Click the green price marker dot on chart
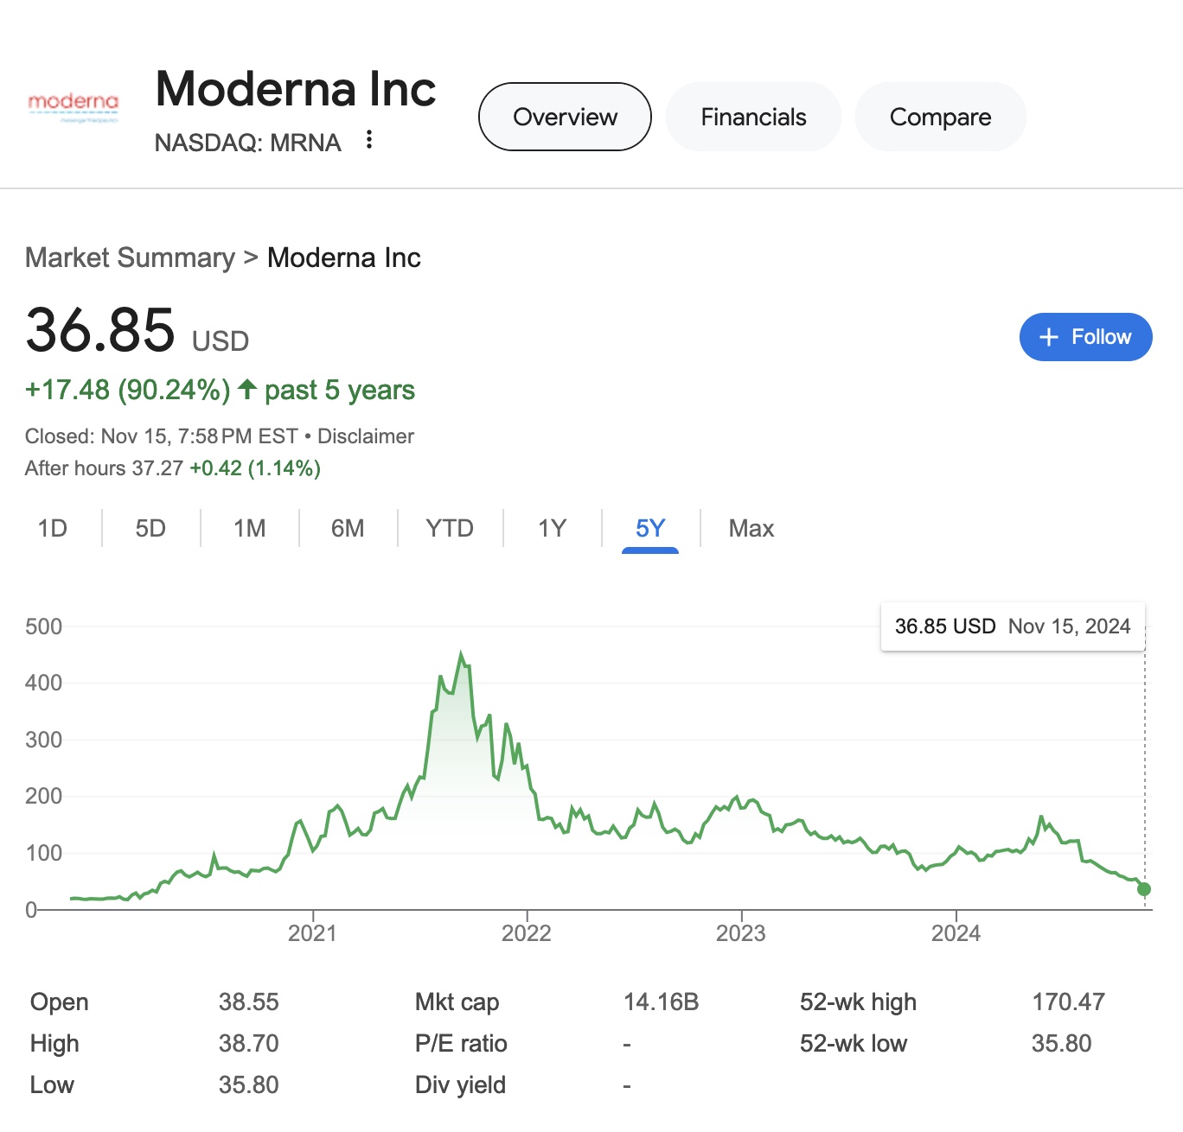Image resolution: width=1183 pixels, height=1132 pixels. [x=1144, y=889]
